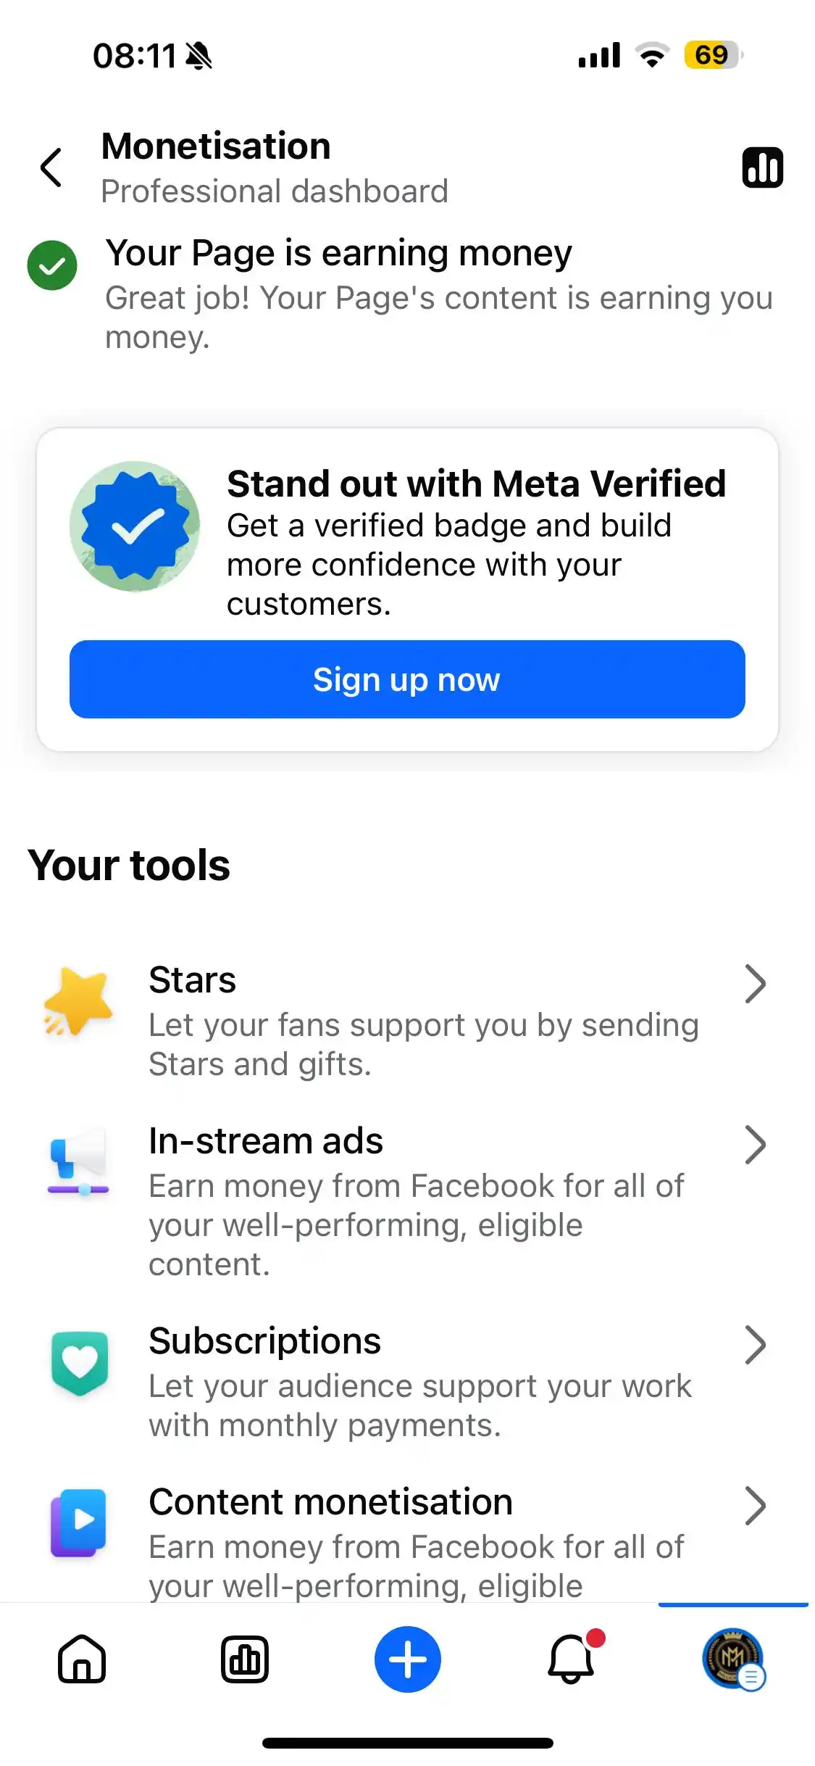This screenshot has width=815, height=1766.
Task: Open the profile picture menu tab
Action: tap(733, 1659)
